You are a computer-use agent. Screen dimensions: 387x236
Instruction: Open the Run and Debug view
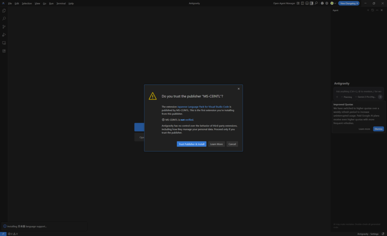[x=4, y=35]
